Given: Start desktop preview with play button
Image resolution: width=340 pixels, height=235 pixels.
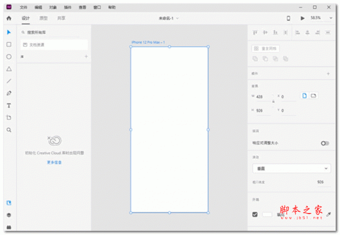Looking at the screenshot, I should click(x=303, y=19).
